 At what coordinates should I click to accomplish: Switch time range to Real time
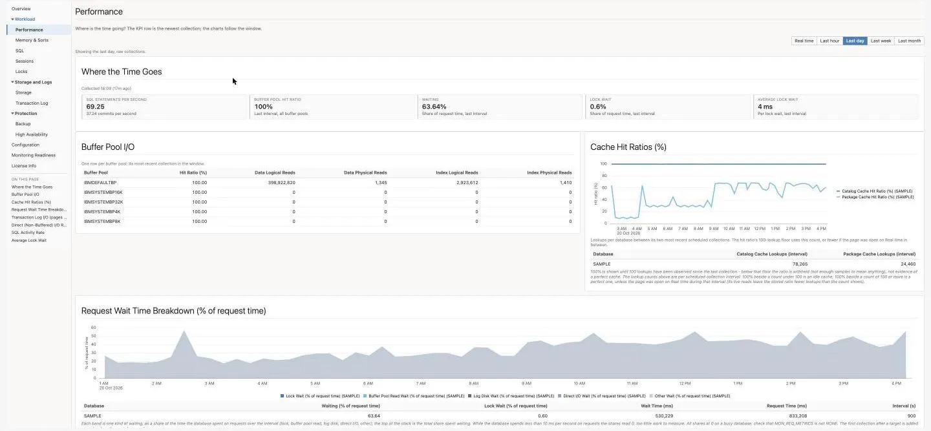pos(804,41)
